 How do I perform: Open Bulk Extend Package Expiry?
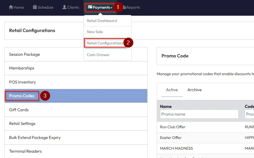click(x=35, y=138)
